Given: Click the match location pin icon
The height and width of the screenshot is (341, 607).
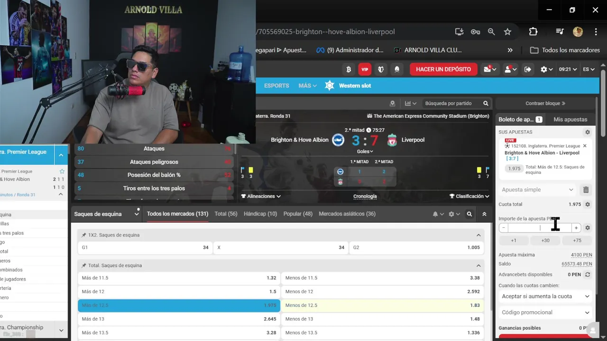Looking at the screenshot, I should pyautogui.click(x=392, y=103).
